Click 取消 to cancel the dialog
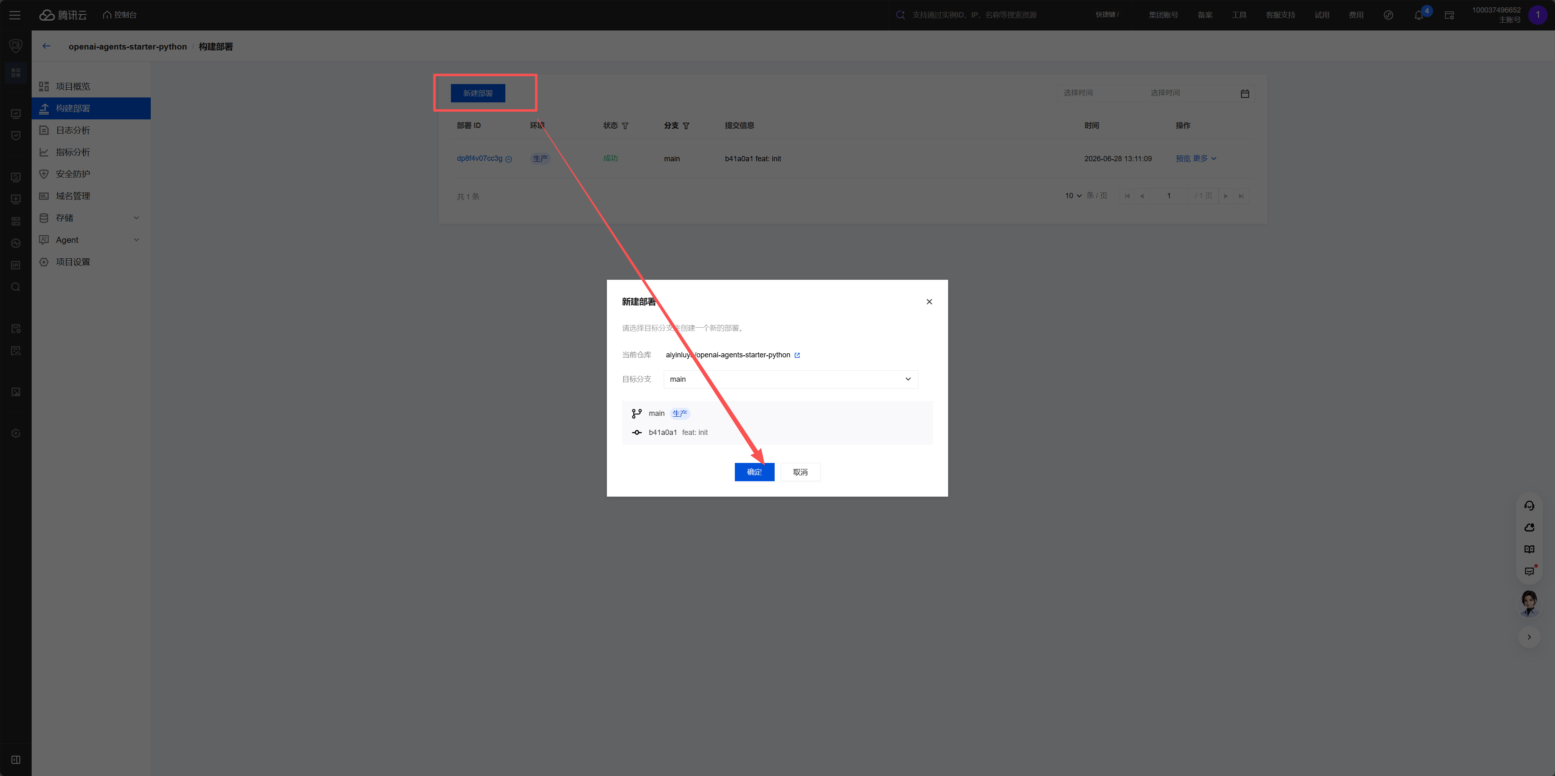Image resolution: width=1555 pixels, height=776 pixels. pos(800,473)
